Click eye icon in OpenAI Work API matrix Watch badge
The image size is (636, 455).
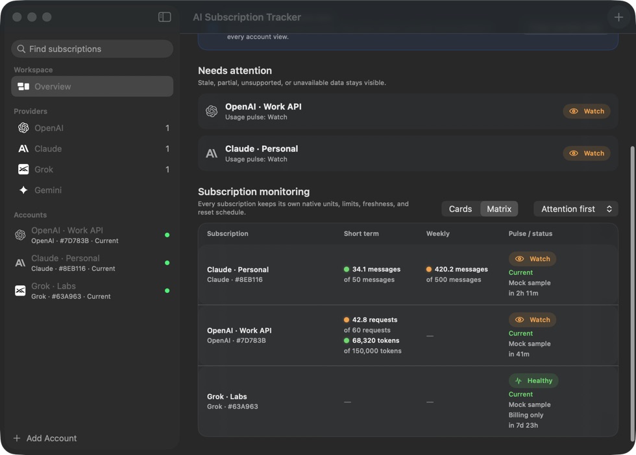[x=520, y=320]
